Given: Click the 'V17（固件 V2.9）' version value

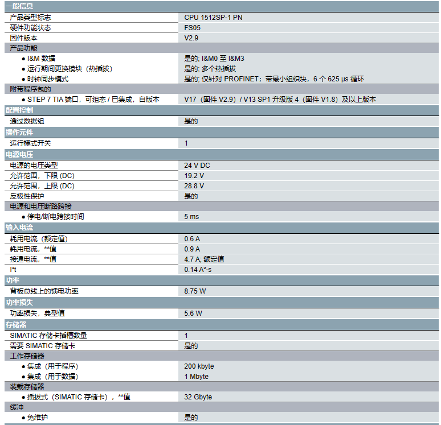Looking at the screenshot, I should click(x=280, y=100).
